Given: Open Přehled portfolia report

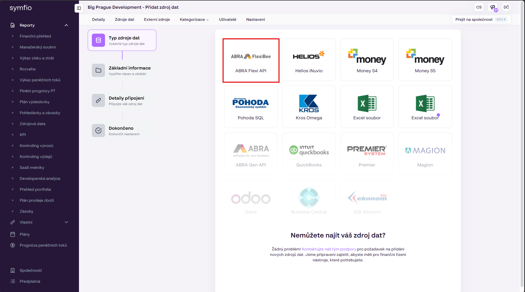Looking at the screenshot, I should tap(35, 189).
